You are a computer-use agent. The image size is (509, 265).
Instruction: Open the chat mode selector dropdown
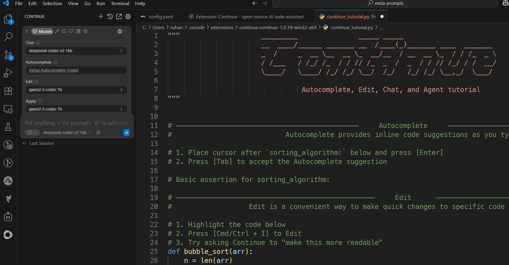pyautogui.click(x=32, y=132)
